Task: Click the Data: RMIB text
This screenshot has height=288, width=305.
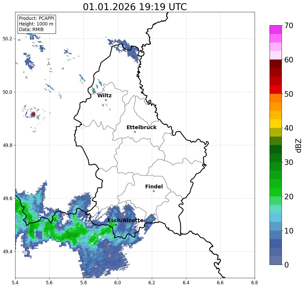Action: 31,29
